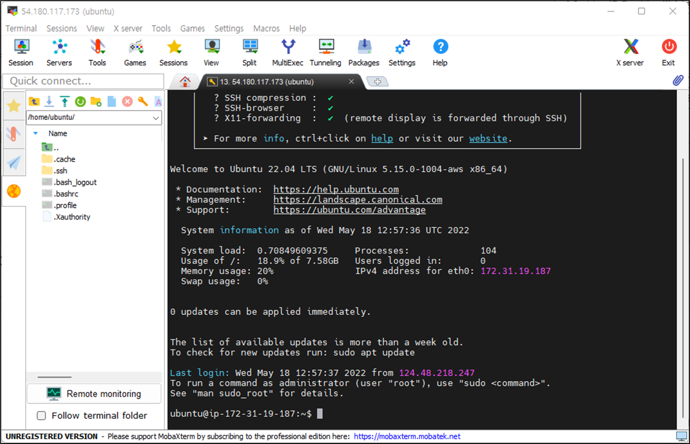Click the red Exit power icon
This screenshot has width=690, height=444.
click(x=669, y=53)
